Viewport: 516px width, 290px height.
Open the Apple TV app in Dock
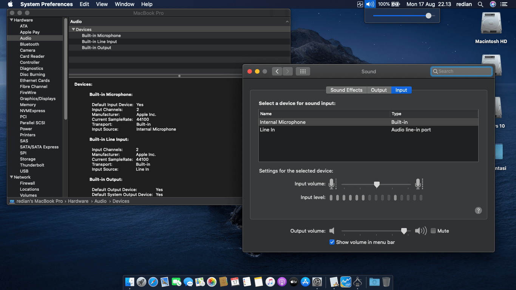[x=294, y=282]
